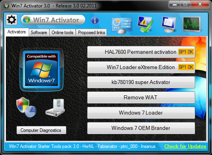Close the Win7 Activator window
Image resolution: width=212 pixels, height=155 pixels.
click(200, 4)
